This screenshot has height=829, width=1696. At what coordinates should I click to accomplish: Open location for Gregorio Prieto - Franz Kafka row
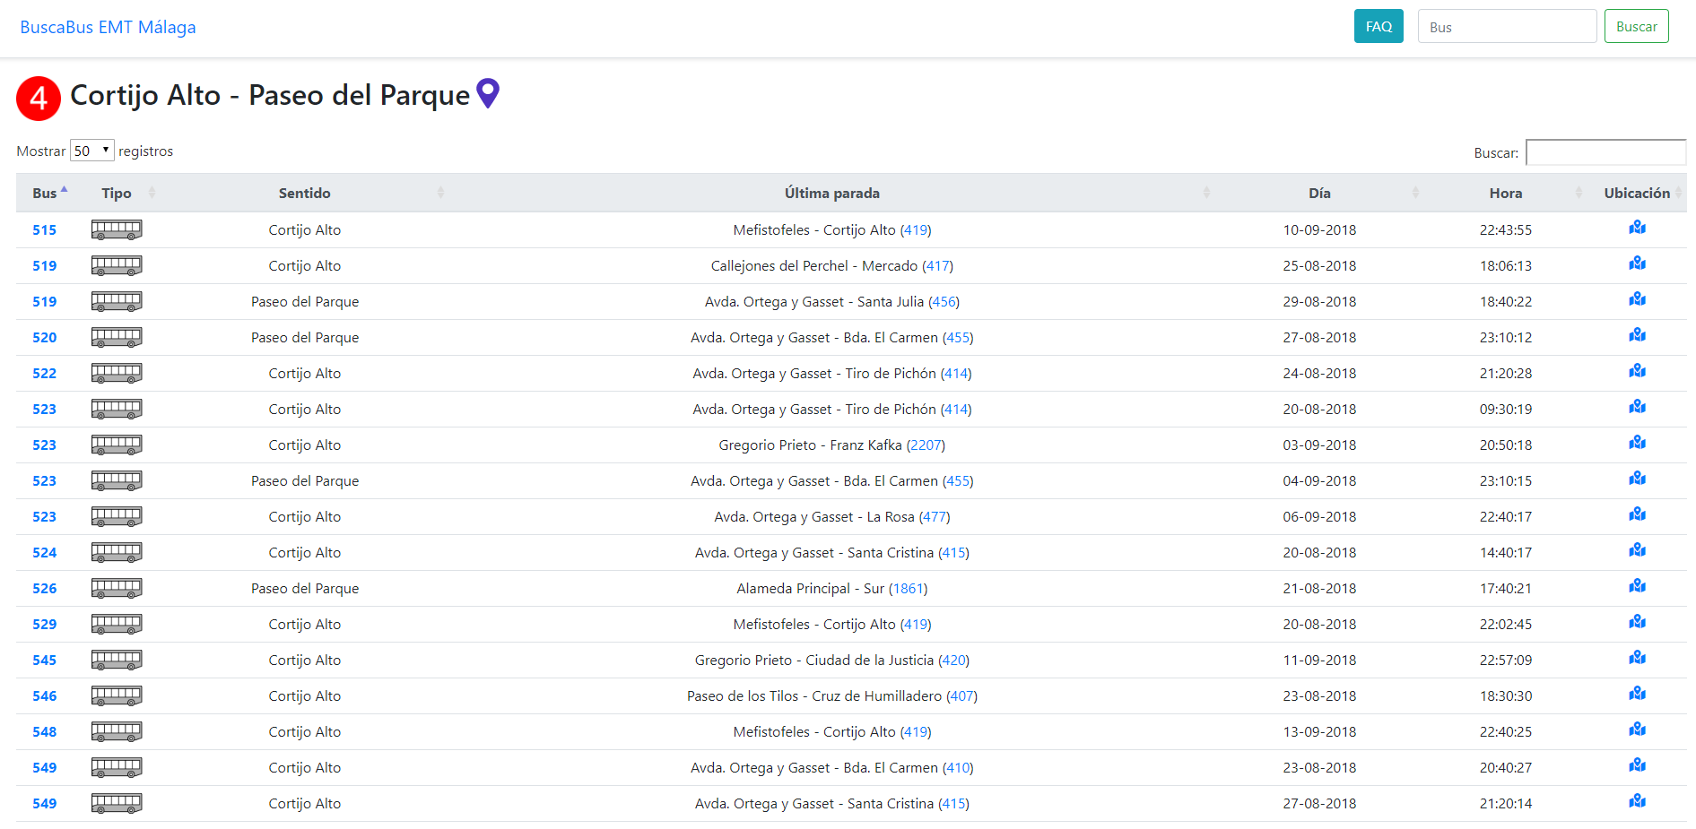[x=1637, y=443]
